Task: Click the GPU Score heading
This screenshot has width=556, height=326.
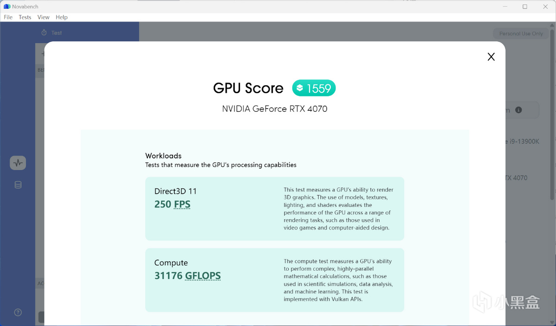Action: coord(248,88)
